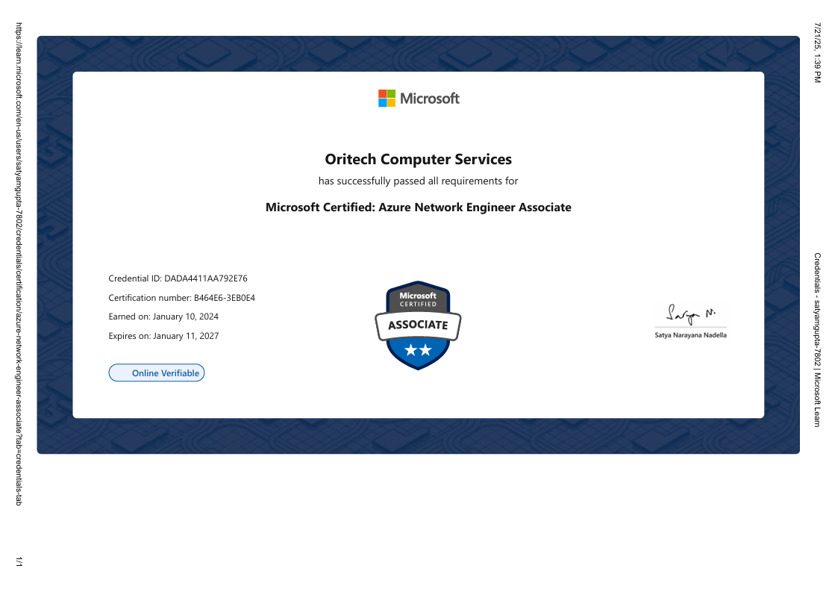Click the 'has successfully passed all requirements' text

tap(418, 181)
